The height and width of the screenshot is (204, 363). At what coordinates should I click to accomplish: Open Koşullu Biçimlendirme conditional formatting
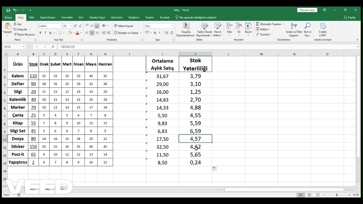186,30
